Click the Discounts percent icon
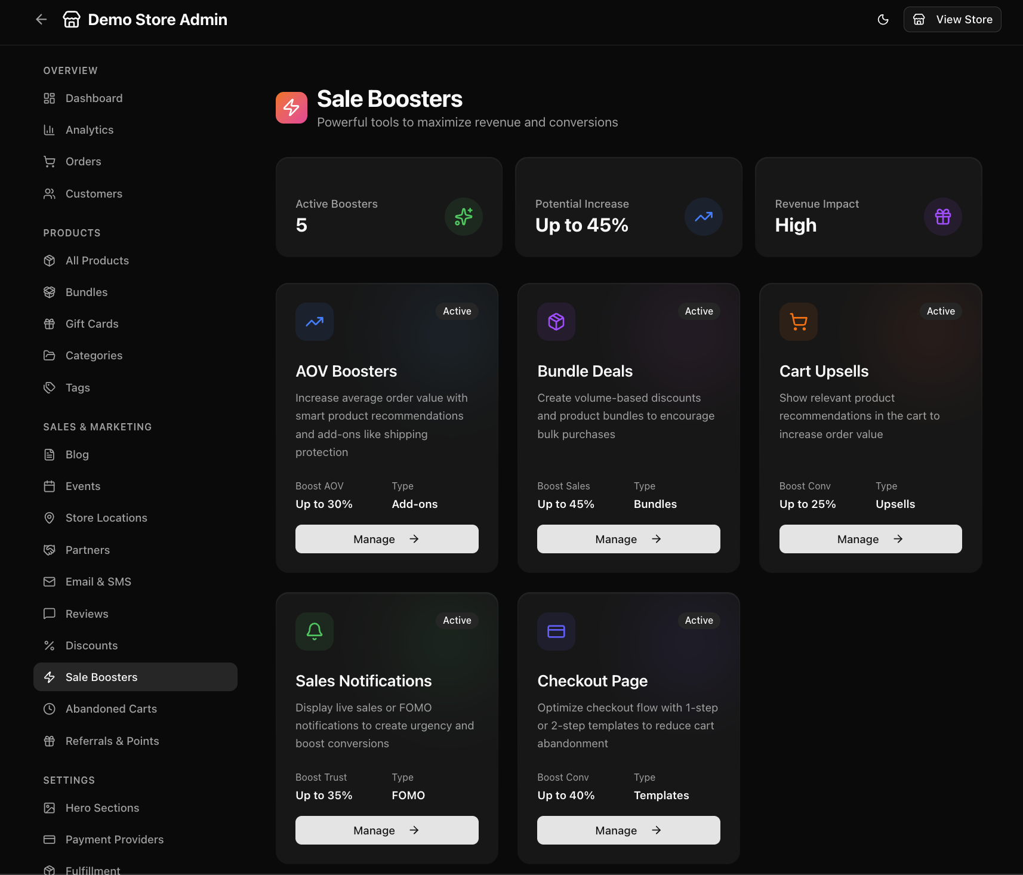 coord(50,645)
